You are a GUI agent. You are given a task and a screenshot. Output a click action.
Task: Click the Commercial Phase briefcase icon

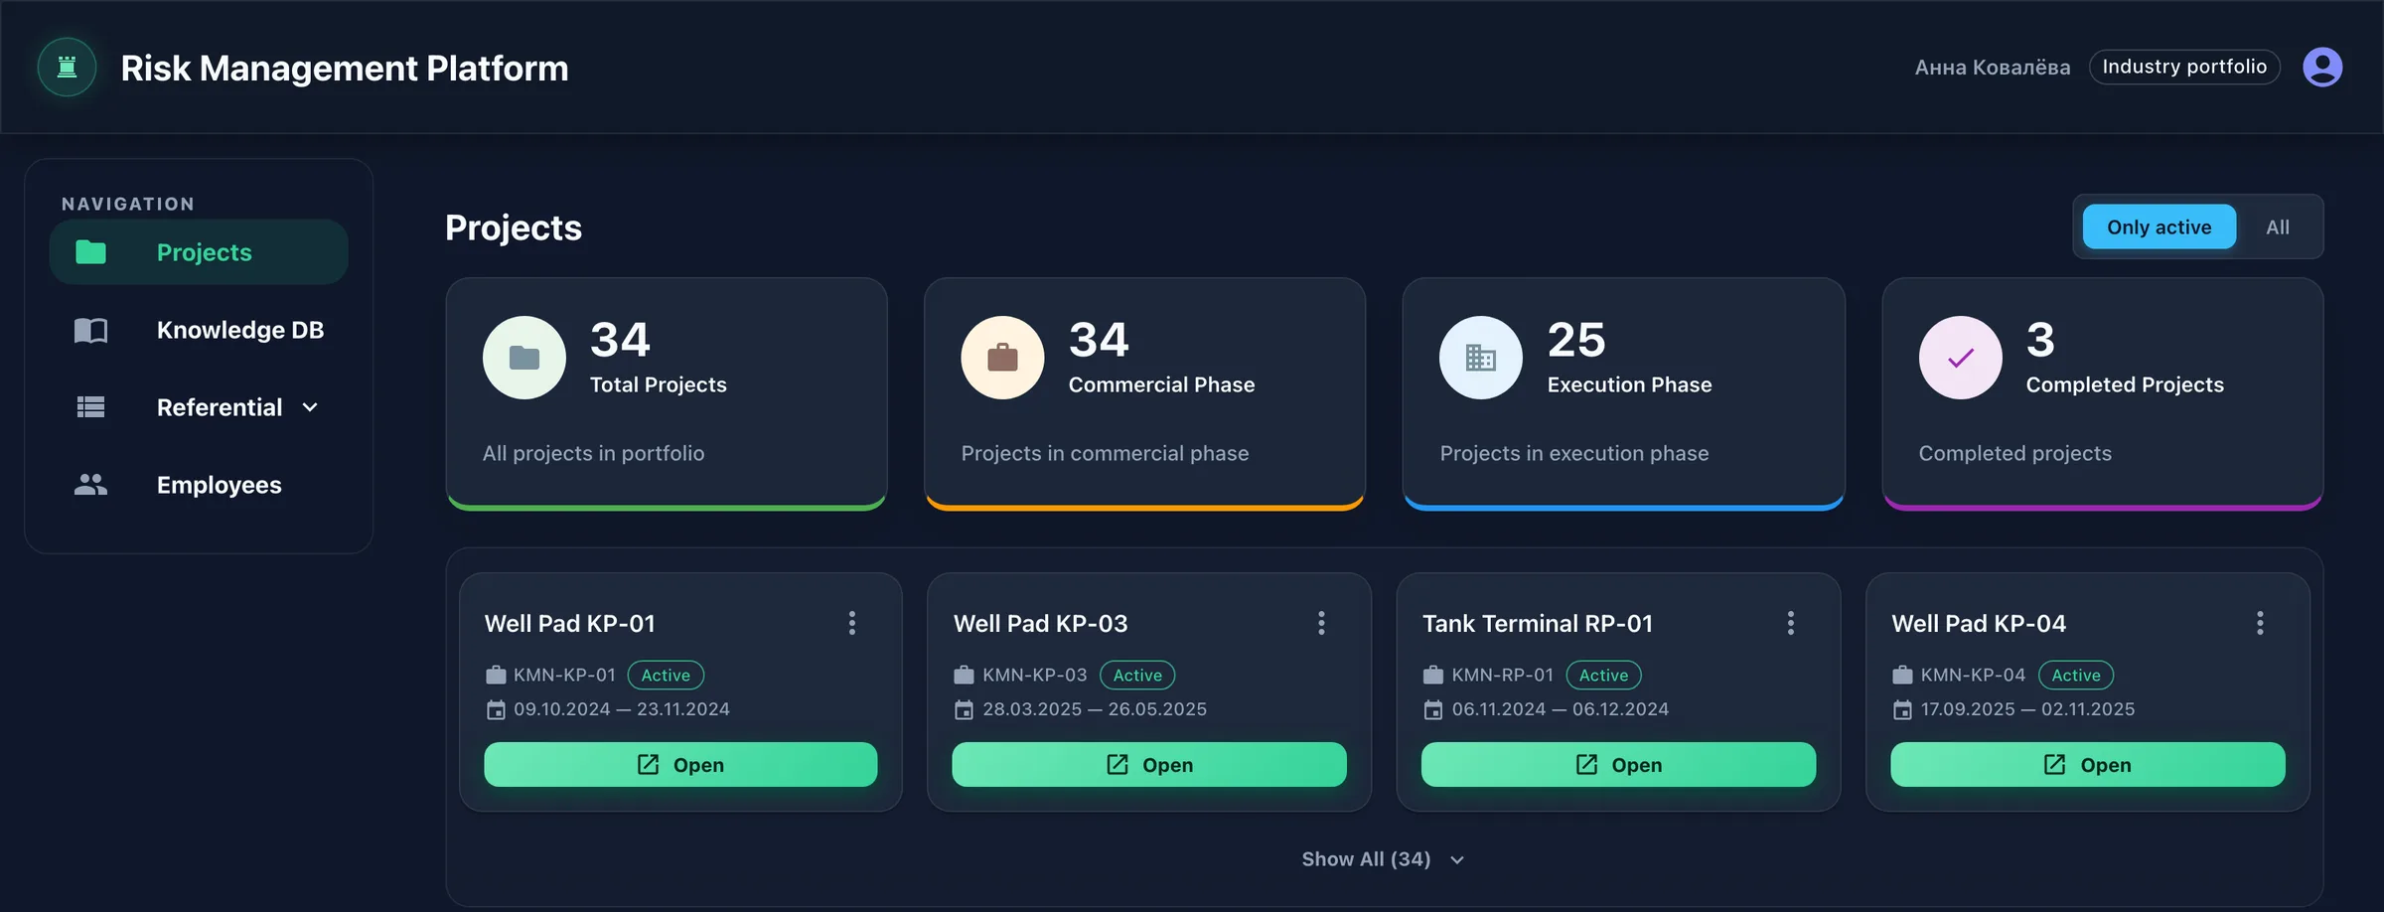coord(1002,358)
